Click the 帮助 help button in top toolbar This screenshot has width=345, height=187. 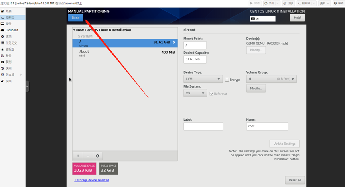coord(338,3)
